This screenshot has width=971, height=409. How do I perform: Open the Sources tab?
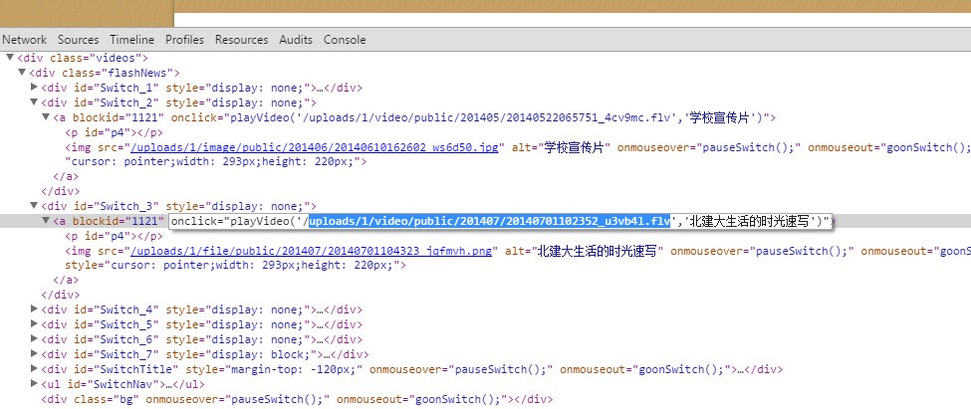coord(78,40)
